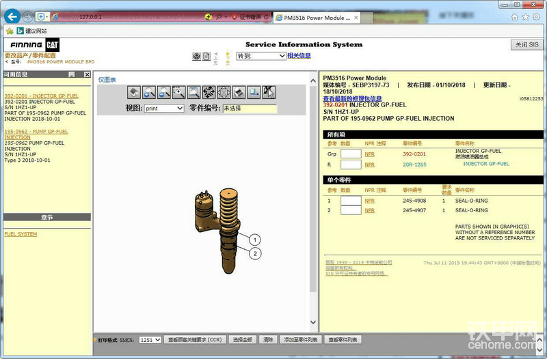This screenshot has width=547, height=359.
Task: Click the magnifier window icon
Action: (x=194, y=93)
